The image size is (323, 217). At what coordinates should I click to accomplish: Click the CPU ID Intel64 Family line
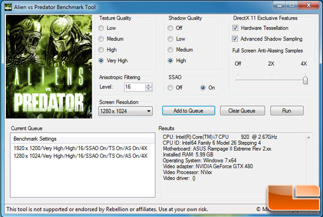(x=212, y=143)
